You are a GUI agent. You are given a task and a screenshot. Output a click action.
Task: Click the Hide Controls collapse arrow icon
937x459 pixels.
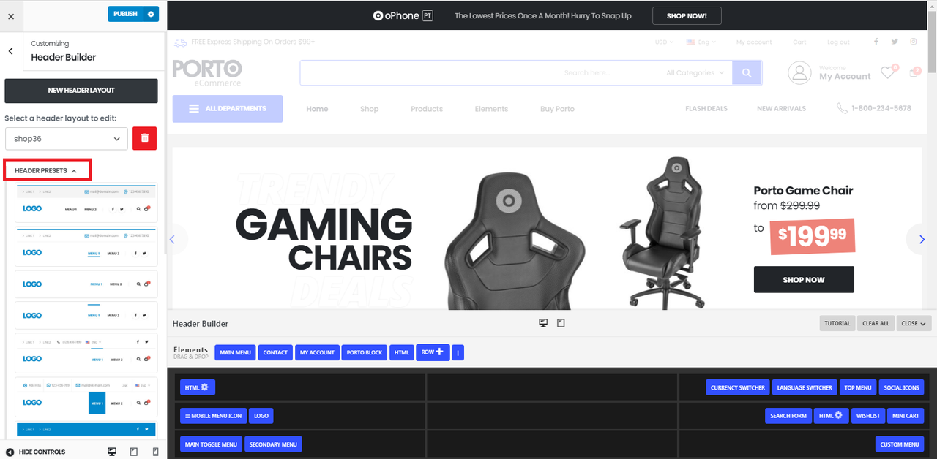(x=10, y=452)
